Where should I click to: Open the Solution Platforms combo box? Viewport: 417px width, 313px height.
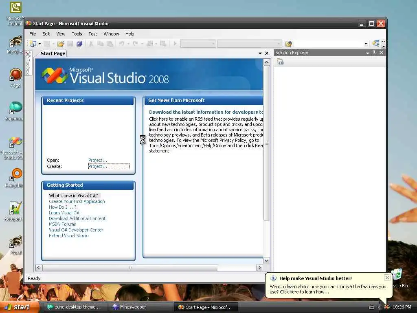249,44
